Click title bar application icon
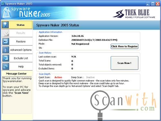This screenshot has height=121, width=161. tap(3, 4)
